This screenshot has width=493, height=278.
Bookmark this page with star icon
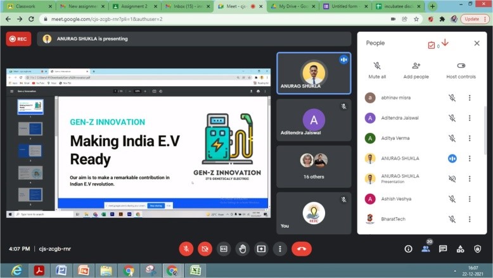(416, 19)
